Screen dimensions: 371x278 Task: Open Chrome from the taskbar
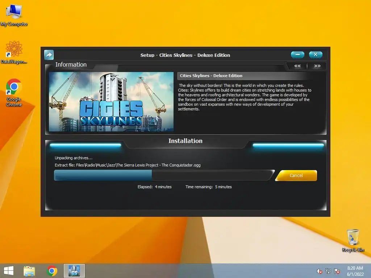pyautogui.click(x=52, y=271)
